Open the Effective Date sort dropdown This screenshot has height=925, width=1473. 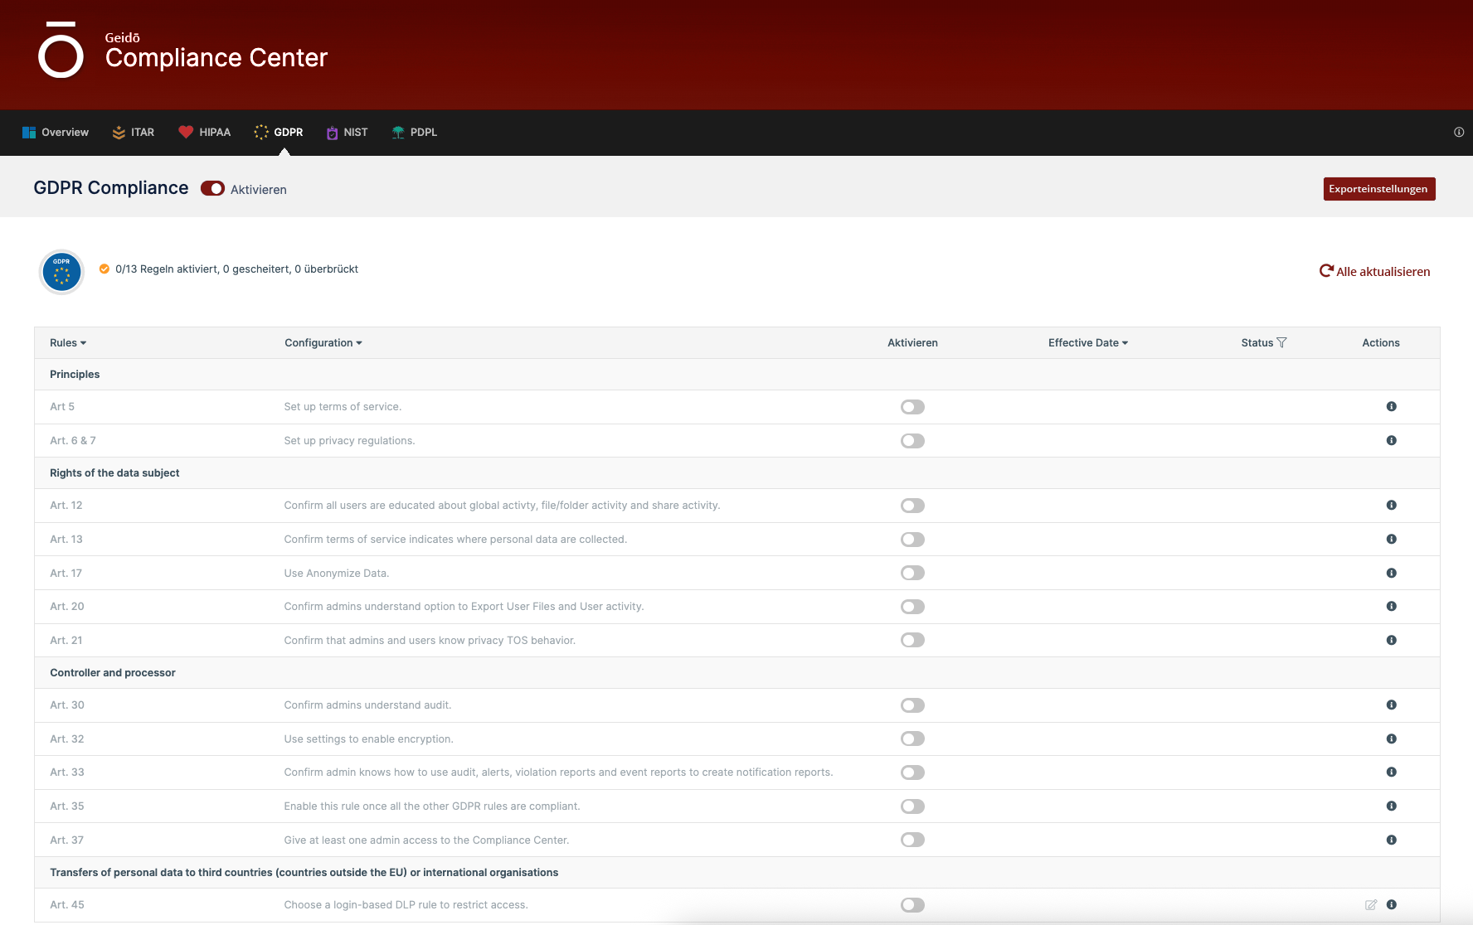[1087, 343]
